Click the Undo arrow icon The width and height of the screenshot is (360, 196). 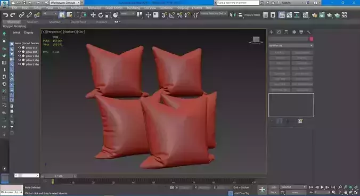point(5,15)
